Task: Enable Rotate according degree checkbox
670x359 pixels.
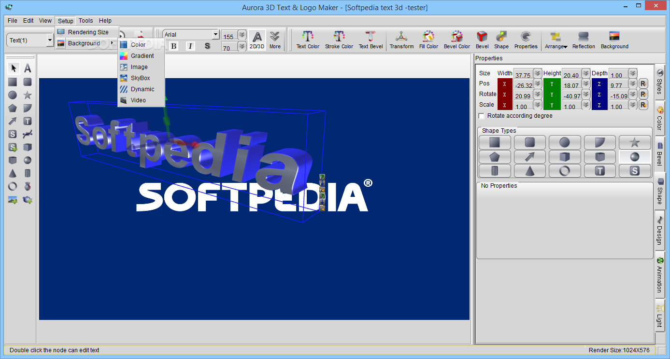Action: coord(481,116)
